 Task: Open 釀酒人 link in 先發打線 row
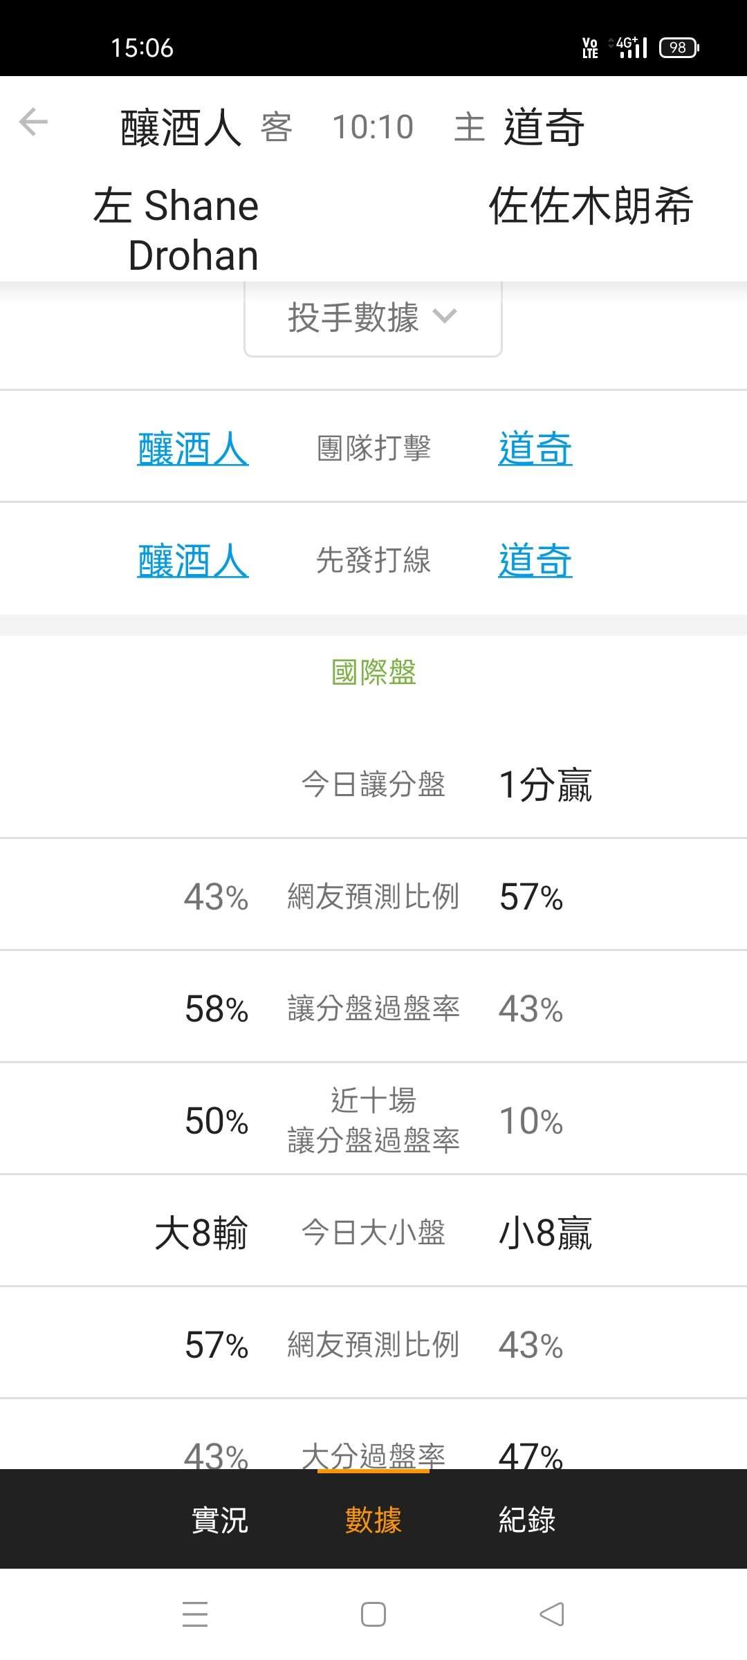pos(193,560)
